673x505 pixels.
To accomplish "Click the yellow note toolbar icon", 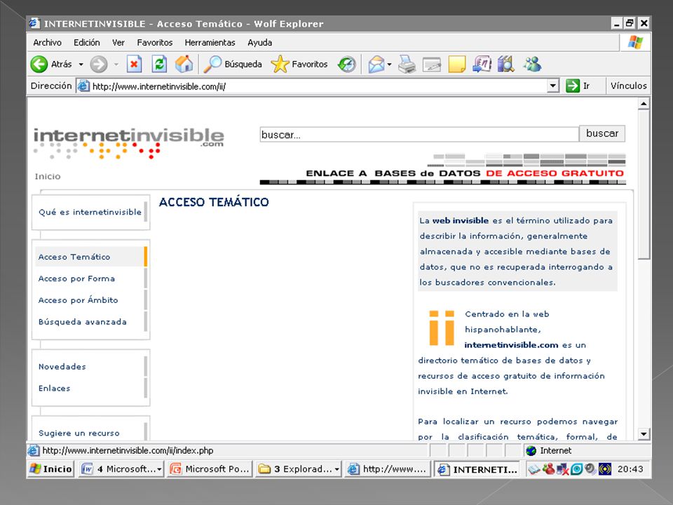I will pyautogui.click(x=456, y=65).
